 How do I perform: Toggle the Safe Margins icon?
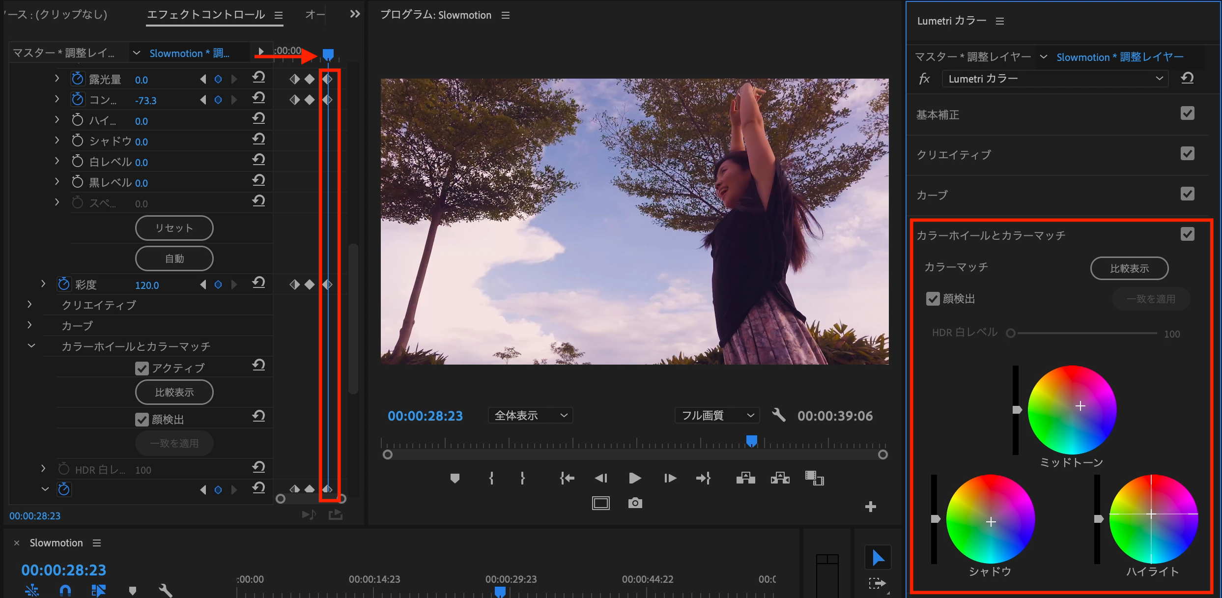[x=600, y=503]
